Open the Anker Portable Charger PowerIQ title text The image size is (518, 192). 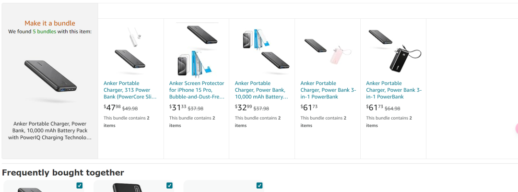(x=50, y=131)
